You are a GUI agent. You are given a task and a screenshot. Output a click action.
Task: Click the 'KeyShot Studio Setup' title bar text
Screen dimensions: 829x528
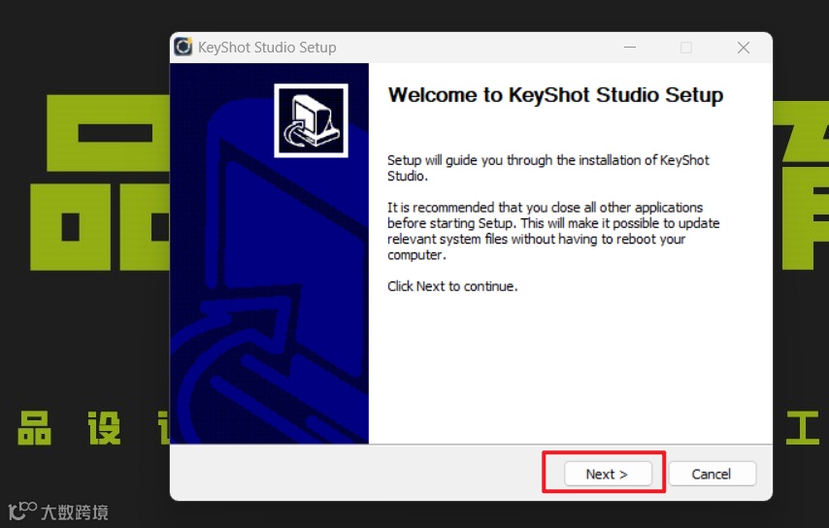[x=267, y=47]
